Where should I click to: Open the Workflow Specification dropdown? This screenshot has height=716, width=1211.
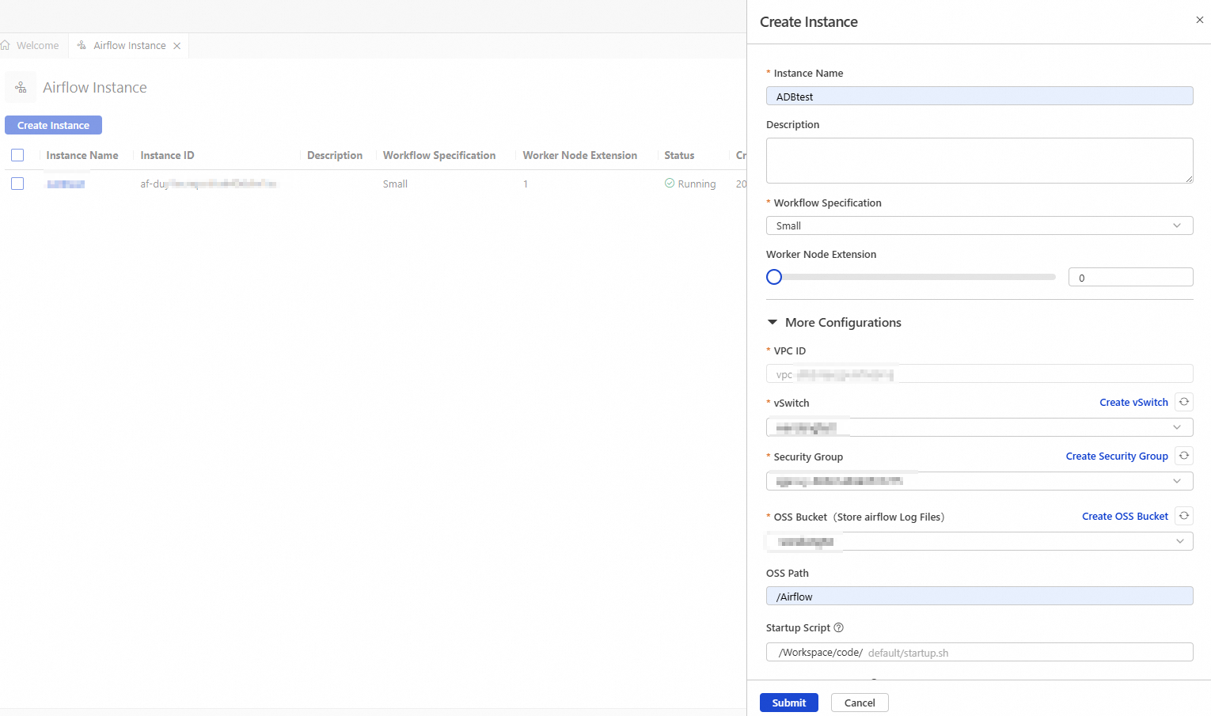pos(979,225)
